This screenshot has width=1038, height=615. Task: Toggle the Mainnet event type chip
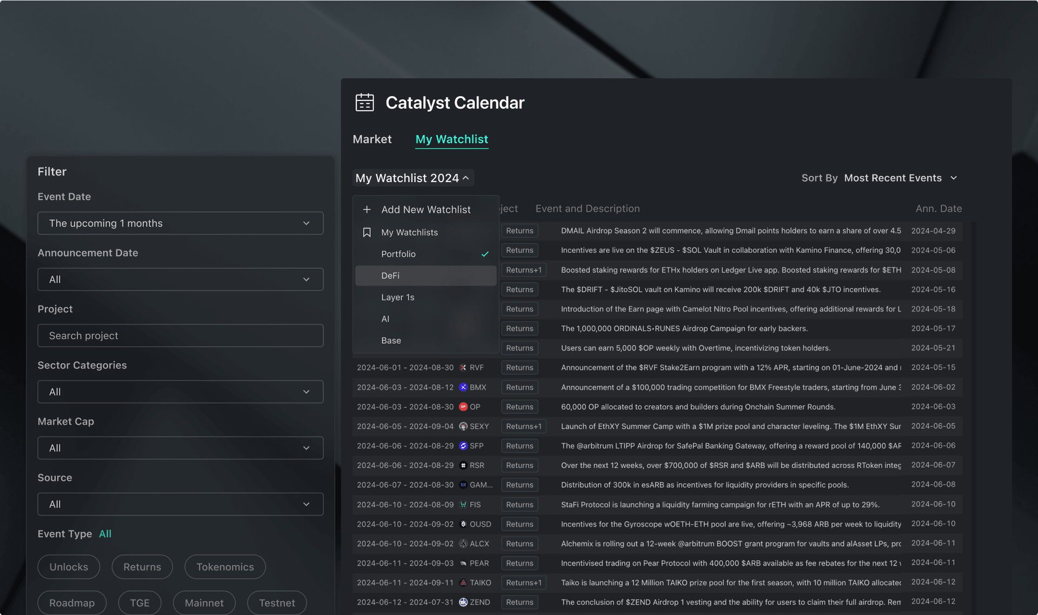pos(204,603)
